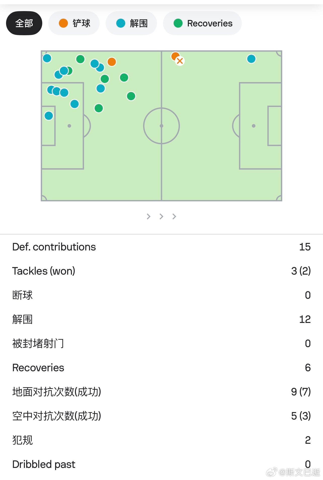The image size is (323, 480).
Task: Click the first attack direction chevron
Action: coord(148,216)
